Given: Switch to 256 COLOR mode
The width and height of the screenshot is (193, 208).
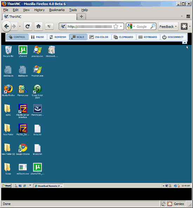Looking at the screenshot, I should (x=99, y=37).
